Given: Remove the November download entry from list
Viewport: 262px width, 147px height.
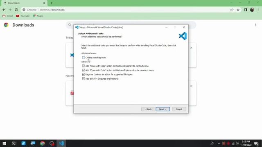Looking at the screenshot, I should [191, 86].
